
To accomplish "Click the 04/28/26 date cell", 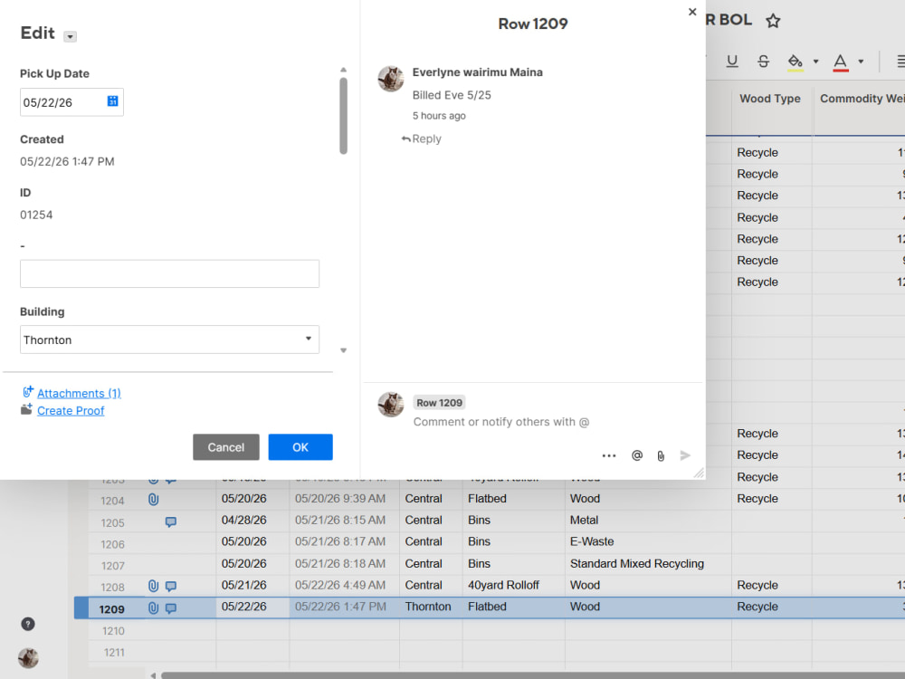I will pos(252,521).
